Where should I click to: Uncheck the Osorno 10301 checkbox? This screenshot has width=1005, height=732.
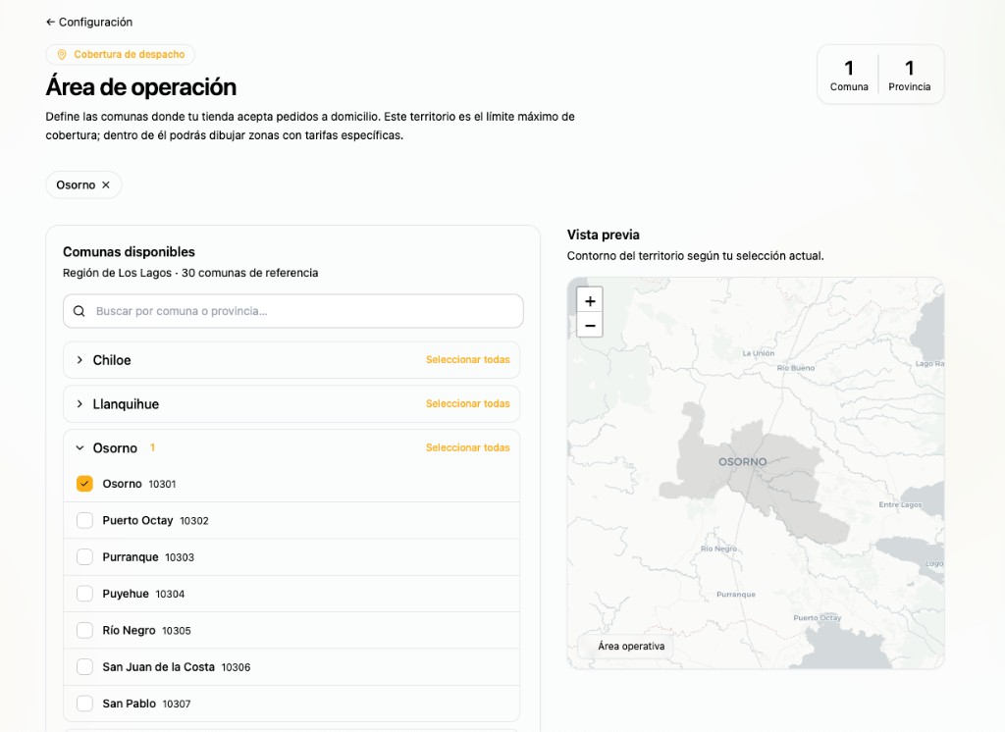(x=84, y=484)
